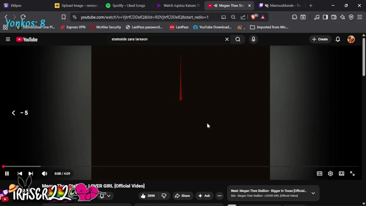This screenshot has width=366, height=206.
Task: Open the YouTube guide hamburger menu
Action: pos(8,39)
